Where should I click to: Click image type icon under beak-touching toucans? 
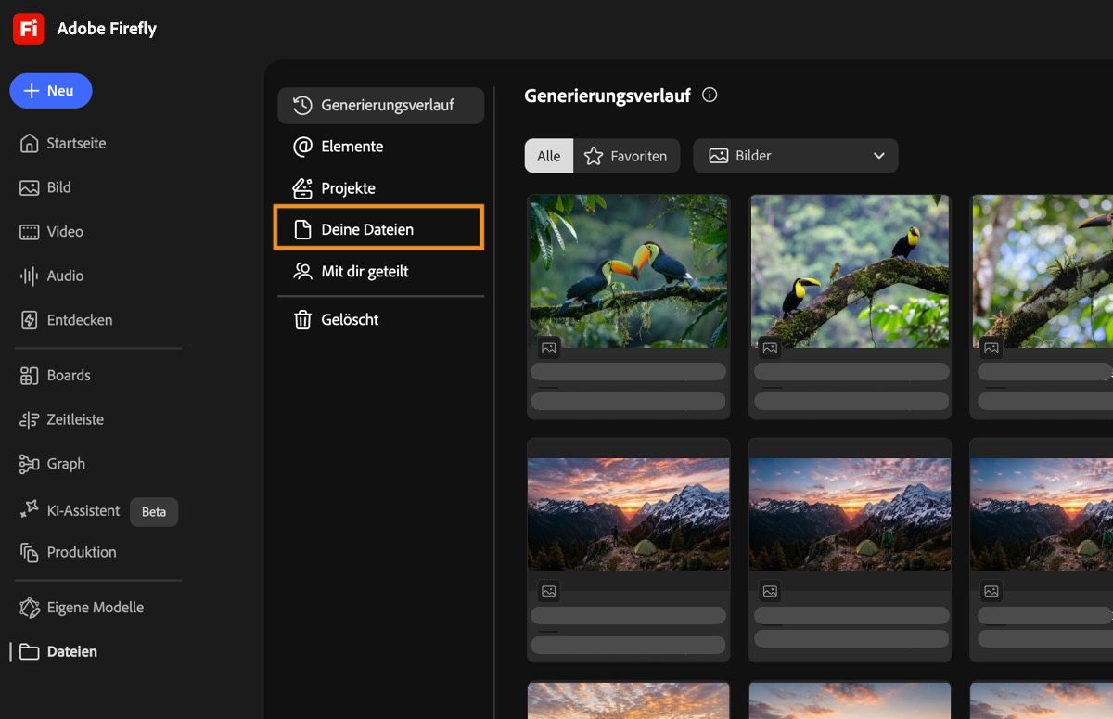point(548,348)
